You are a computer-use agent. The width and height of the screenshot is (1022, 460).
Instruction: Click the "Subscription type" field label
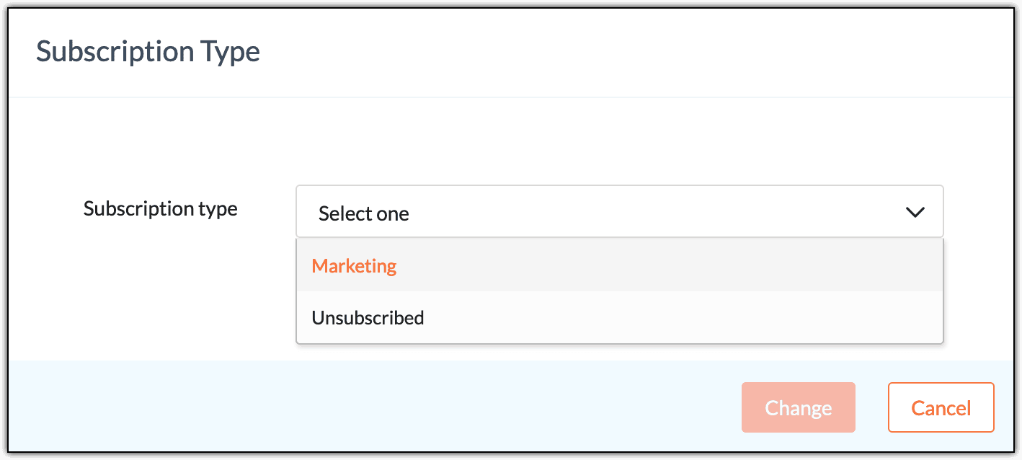(160, 209)
